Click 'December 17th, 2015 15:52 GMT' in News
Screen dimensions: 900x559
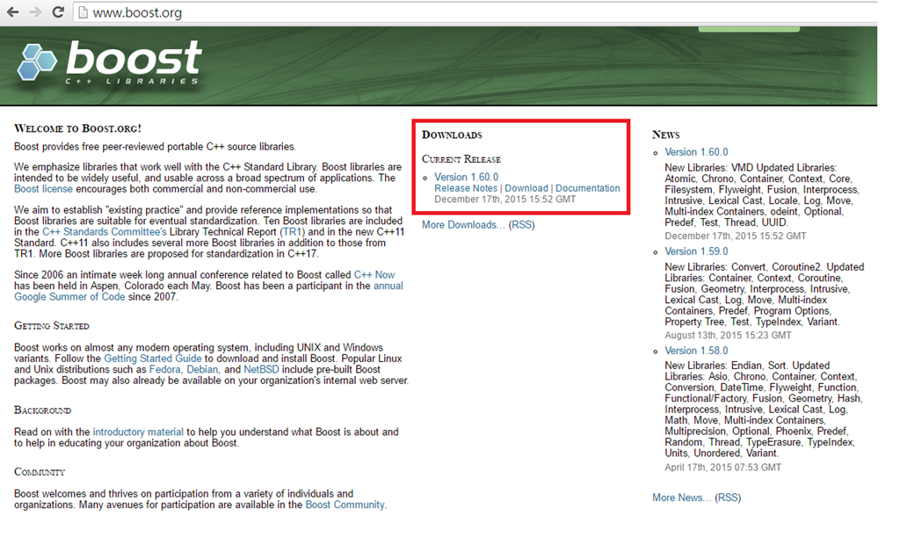[x=736, y=236]
